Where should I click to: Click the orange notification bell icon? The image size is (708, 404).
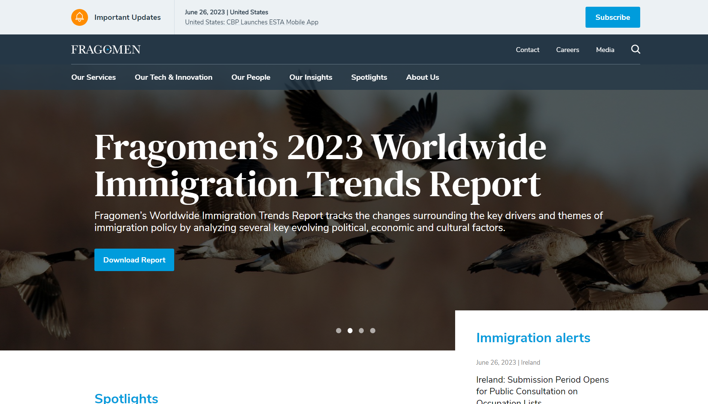click(79, 17)
